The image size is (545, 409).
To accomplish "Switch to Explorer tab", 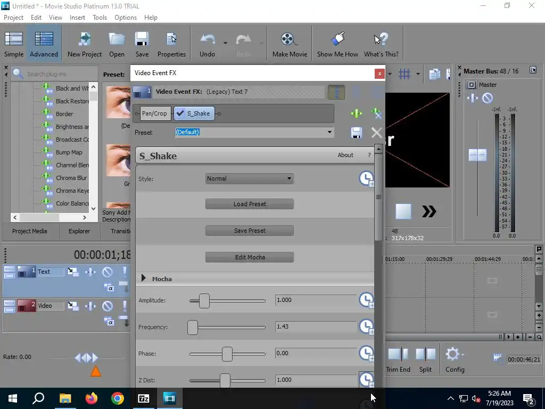I will (x=79, y=231).
